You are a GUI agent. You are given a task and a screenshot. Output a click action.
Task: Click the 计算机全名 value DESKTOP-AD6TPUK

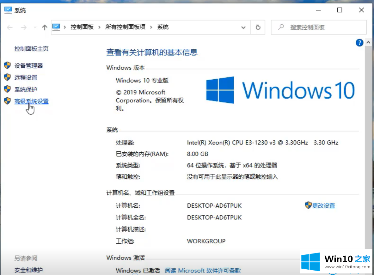point(214,217)
